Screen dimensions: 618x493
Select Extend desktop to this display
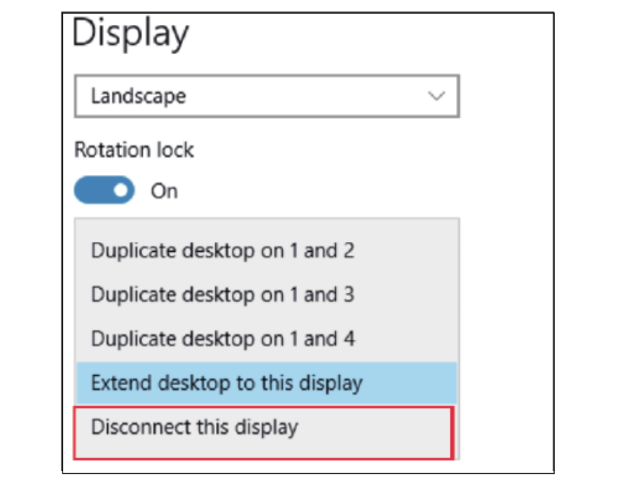227,382
